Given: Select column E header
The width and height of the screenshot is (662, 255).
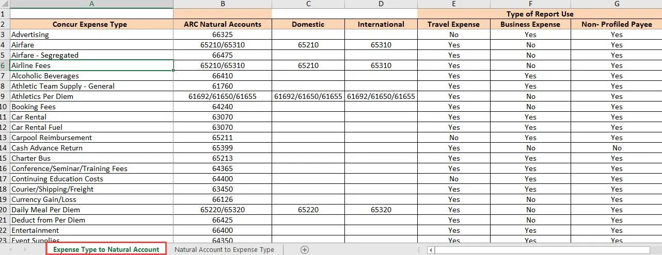Looking at the screenshot, I should (454, 4).
